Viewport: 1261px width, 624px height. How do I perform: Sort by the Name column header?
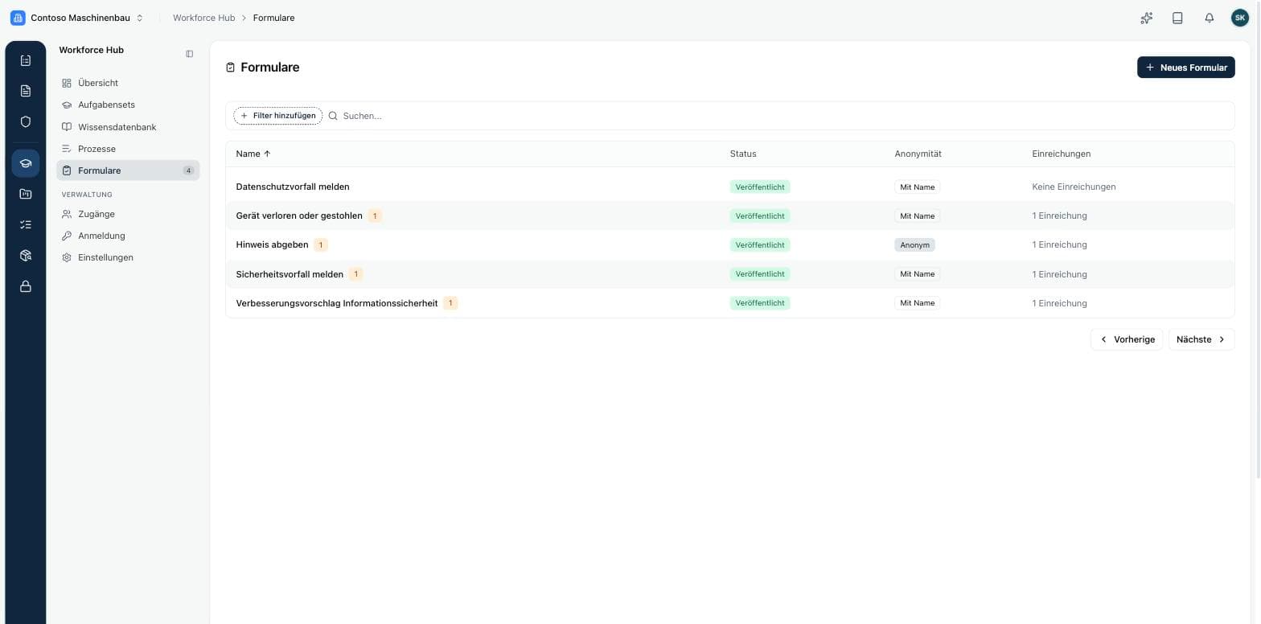click(253, 154)
